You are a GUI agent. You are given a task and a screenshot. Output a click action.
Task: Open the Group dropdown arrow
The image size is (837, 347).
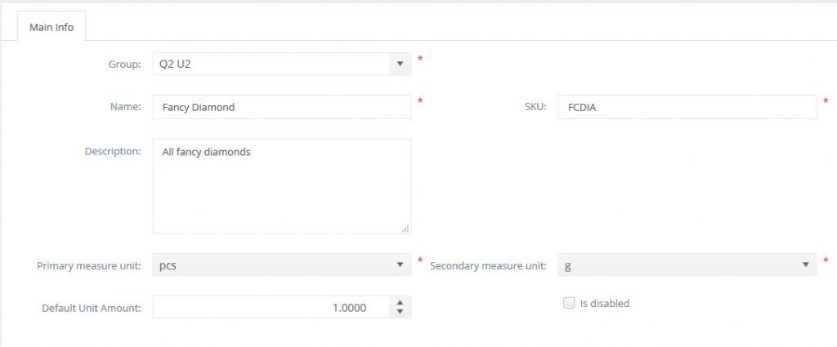click(399, 64)
